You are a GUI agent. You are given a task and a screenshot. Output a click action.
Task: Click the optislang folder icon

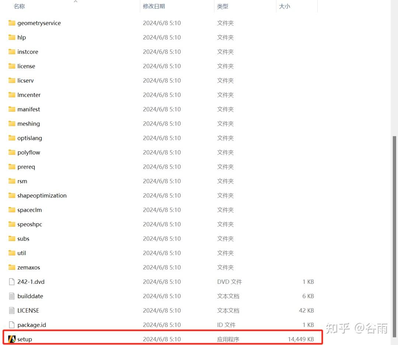click(12, 138)
